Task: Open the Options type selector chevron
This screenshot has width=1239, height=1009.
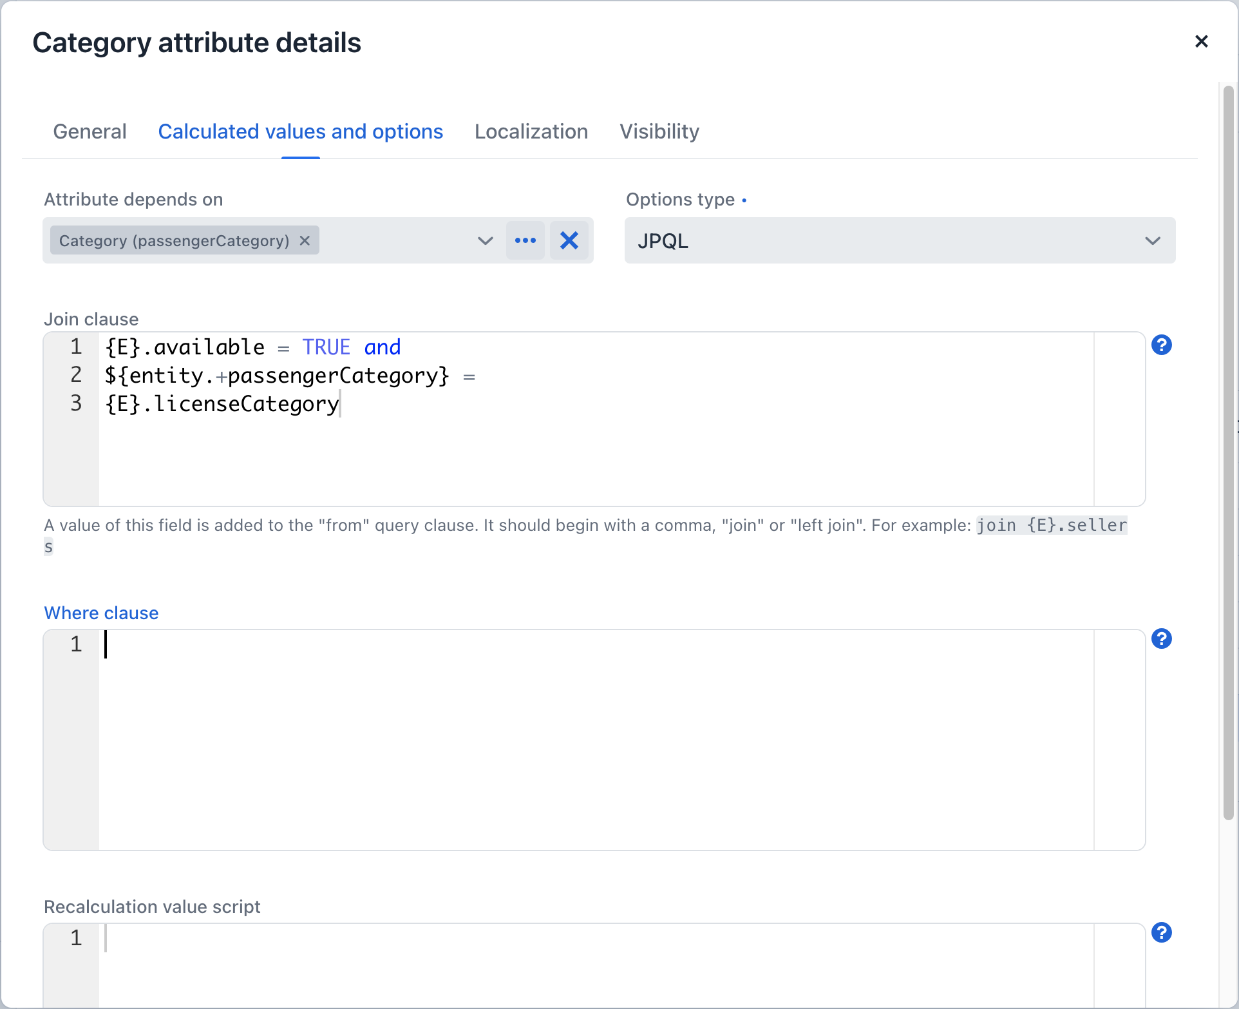Action: [1153, 241]
